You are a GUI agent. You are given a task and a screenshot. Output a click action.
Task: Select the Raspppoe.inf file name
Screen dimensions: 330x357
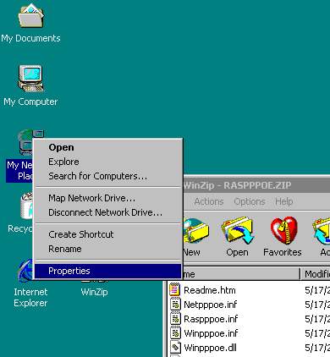point(211,319)
